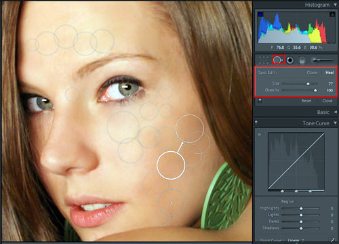Toggle shadow clipping indicator in histogram
The image size is (339, 244).
pyautogui.click(x=260, y=14)
